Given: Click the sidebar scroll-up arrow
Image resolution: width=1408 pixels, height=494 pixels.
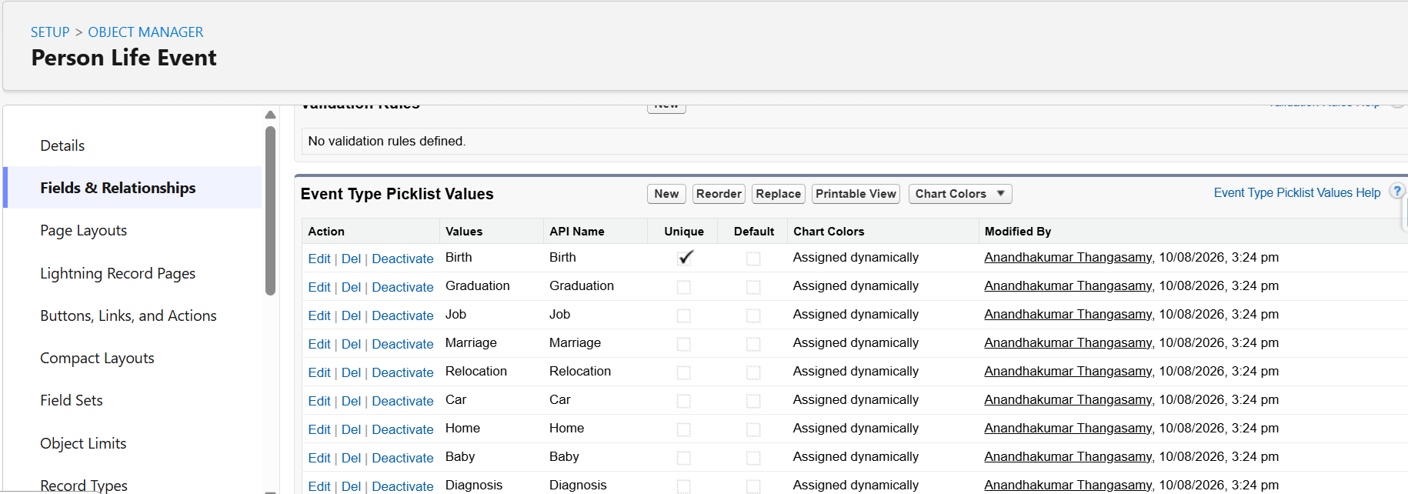Looking at the screenshot, I should 270,115.
